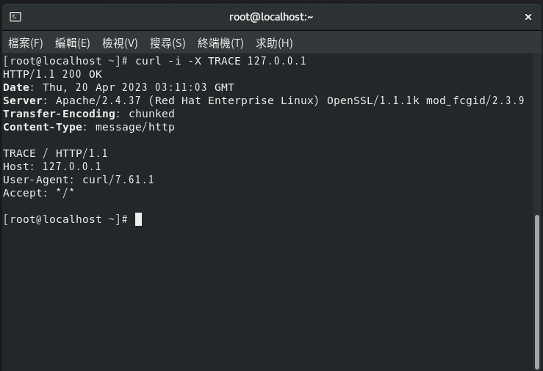The height and width of the screenshot is (371, 543).
Task: Open the 編輯(E) menu
Action: tap(73, 43)
